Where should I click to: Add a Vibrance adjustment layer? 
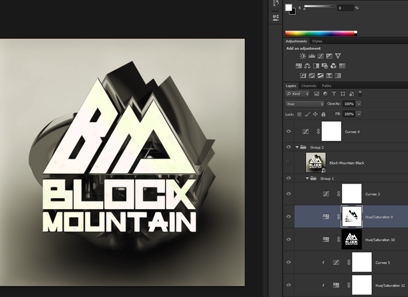[x=338, y=56]
